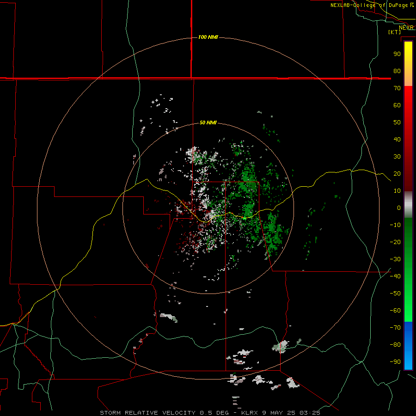Image resolution: width=416 pixels, height=416 pixels.
Task: Click the -90 value on the velocity scale
Action: (395, 362)
